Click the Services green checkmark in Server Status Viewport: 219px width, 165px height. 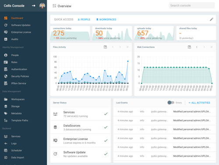[x=106, y=114]
